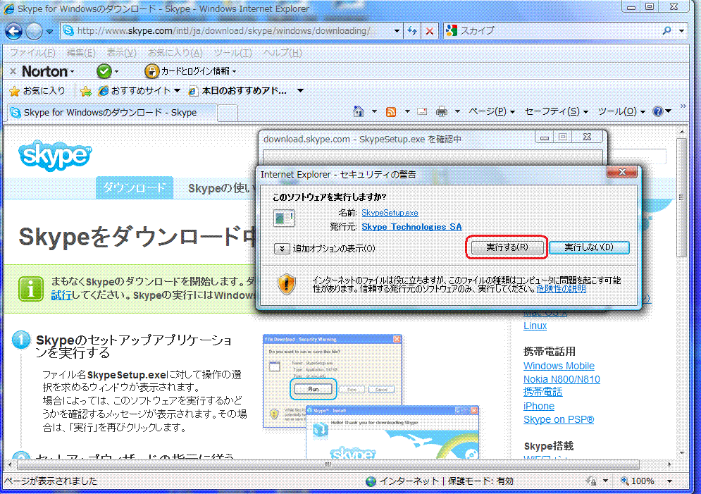Open the 編集(E) menu
701x494 pixels.
pyautogui.click(x=81, y=53)
